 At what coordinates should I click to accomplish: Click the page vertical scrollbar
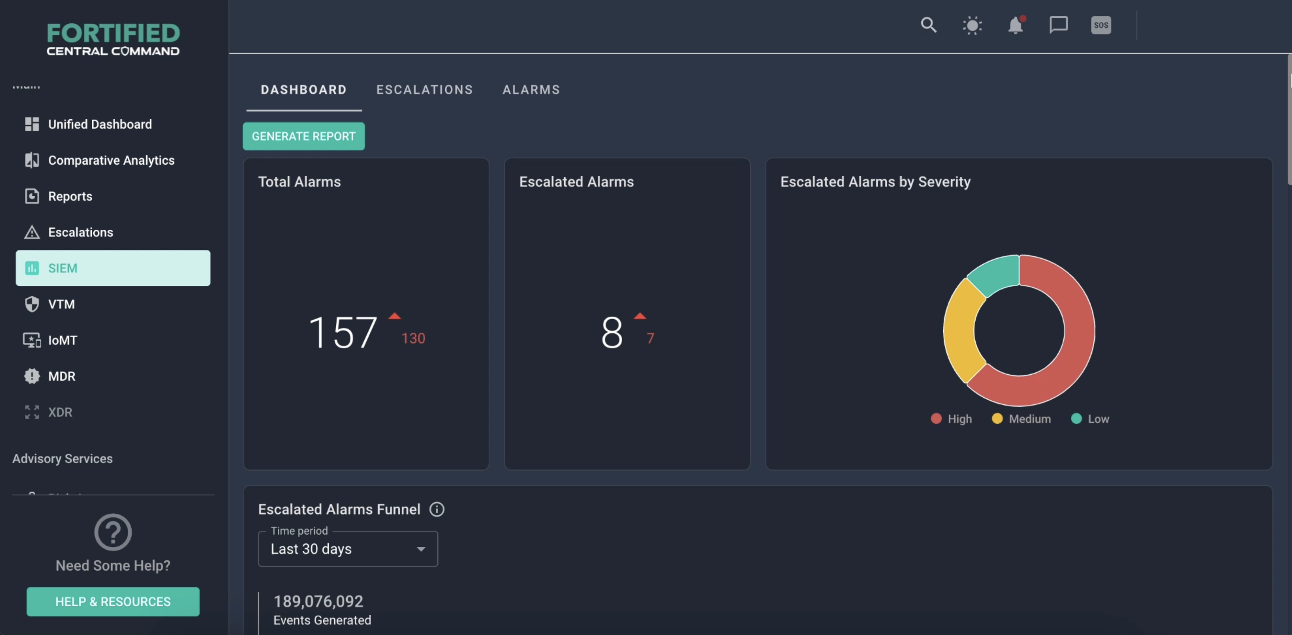click(1289, 120)
